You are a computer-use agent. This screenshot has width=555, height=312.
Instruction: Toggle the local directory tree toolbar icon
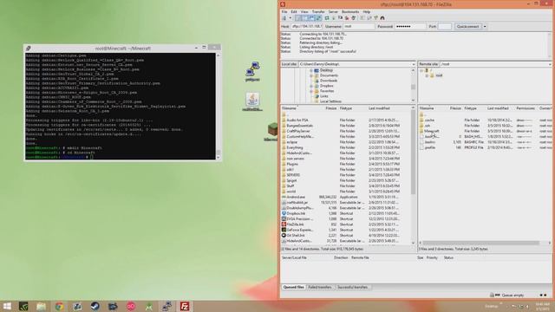coord(305,18)
